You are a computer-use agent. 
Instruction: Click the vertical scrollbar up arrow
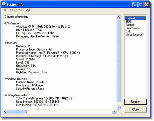119,17
